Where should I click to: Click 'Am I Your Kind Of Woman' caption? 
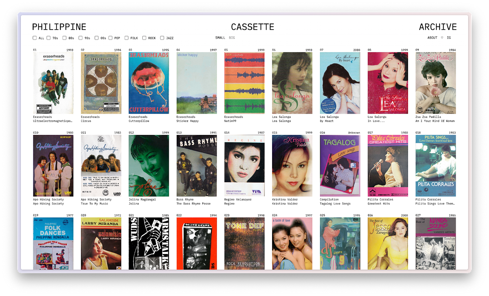[435, 121]
